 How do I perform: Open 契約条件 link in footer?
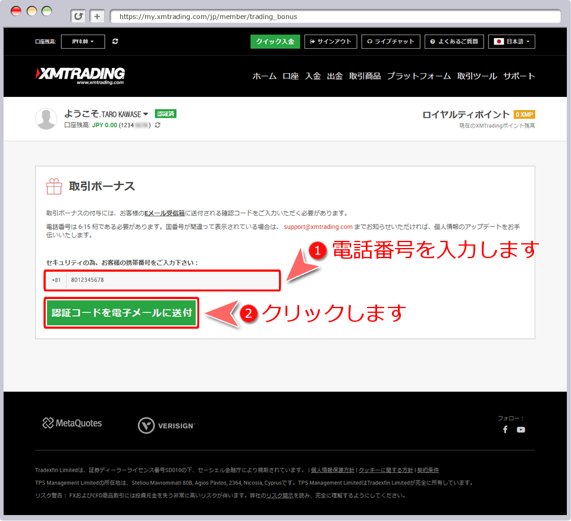(x=428, y=470)
